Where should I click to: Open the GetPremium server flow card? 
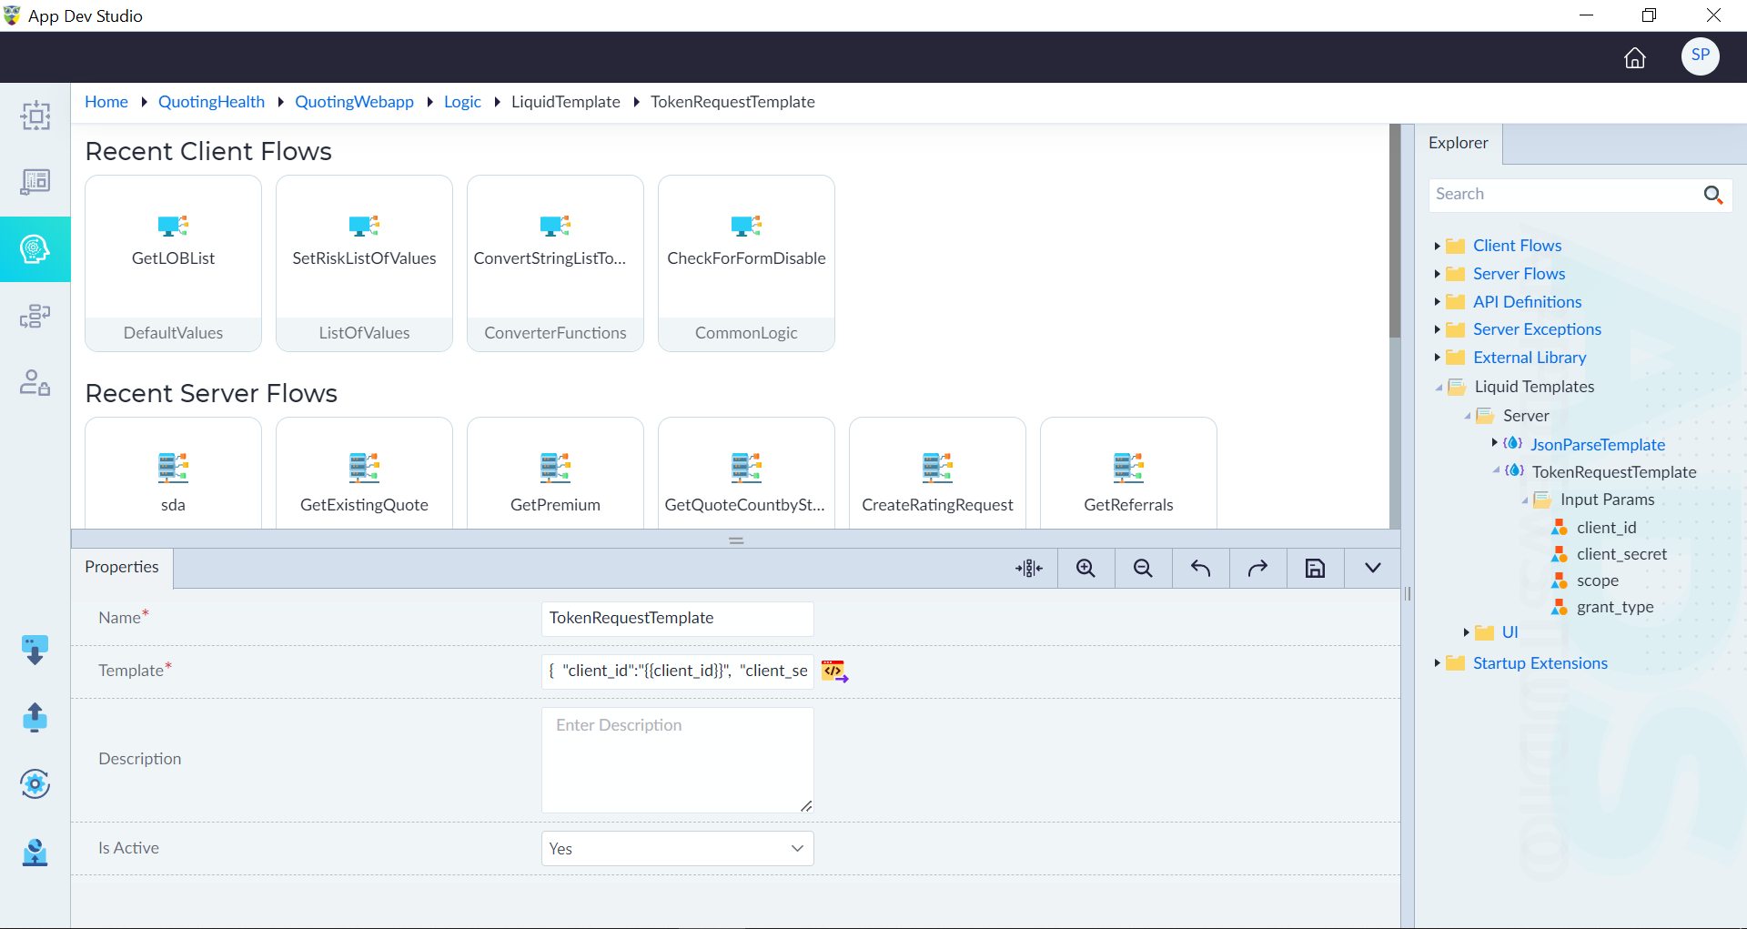pos(555,473)
